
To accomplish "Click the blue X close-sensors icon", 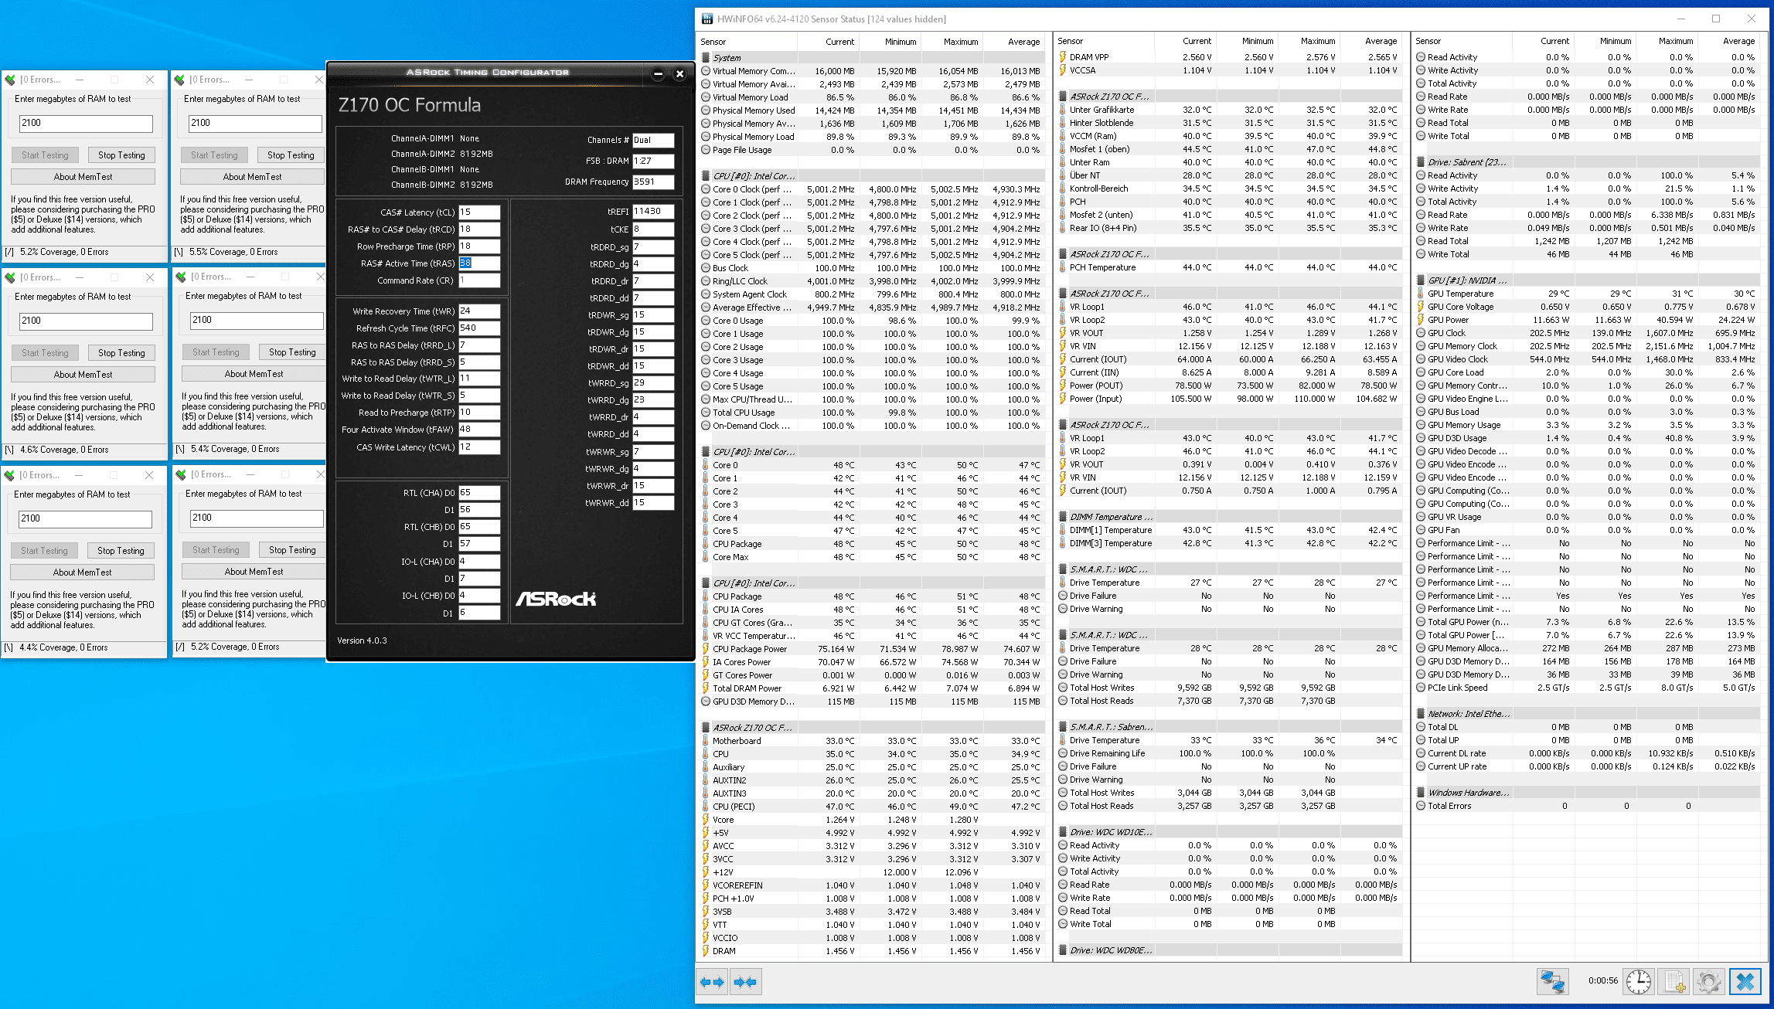I will 1745,981.
